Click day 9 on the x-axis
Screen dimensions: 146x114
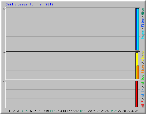click(44, 111)
